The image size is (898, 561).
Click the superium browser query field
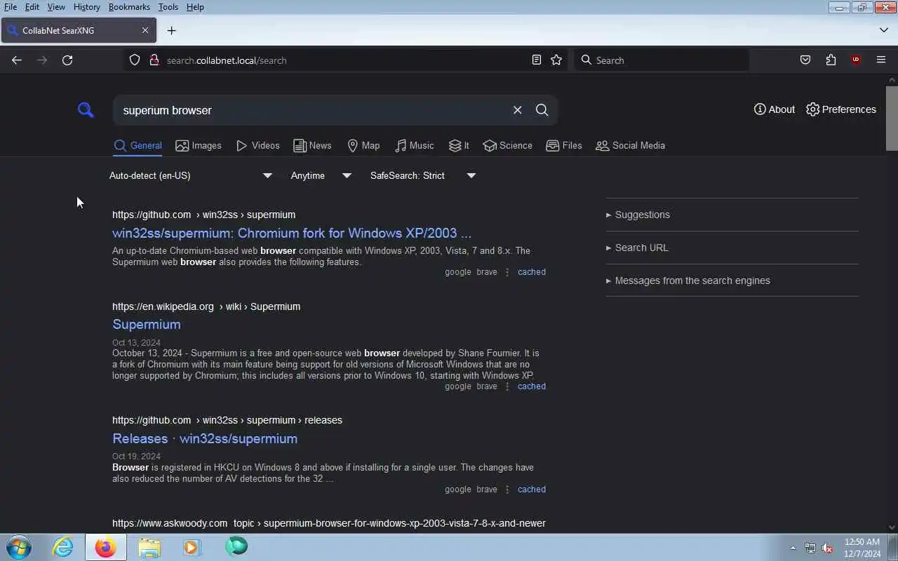(x=312, y=110)
